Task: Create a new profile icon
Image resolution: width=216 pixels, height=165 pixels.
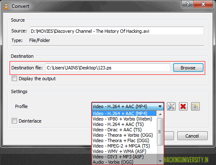Action: click(195, 106)
